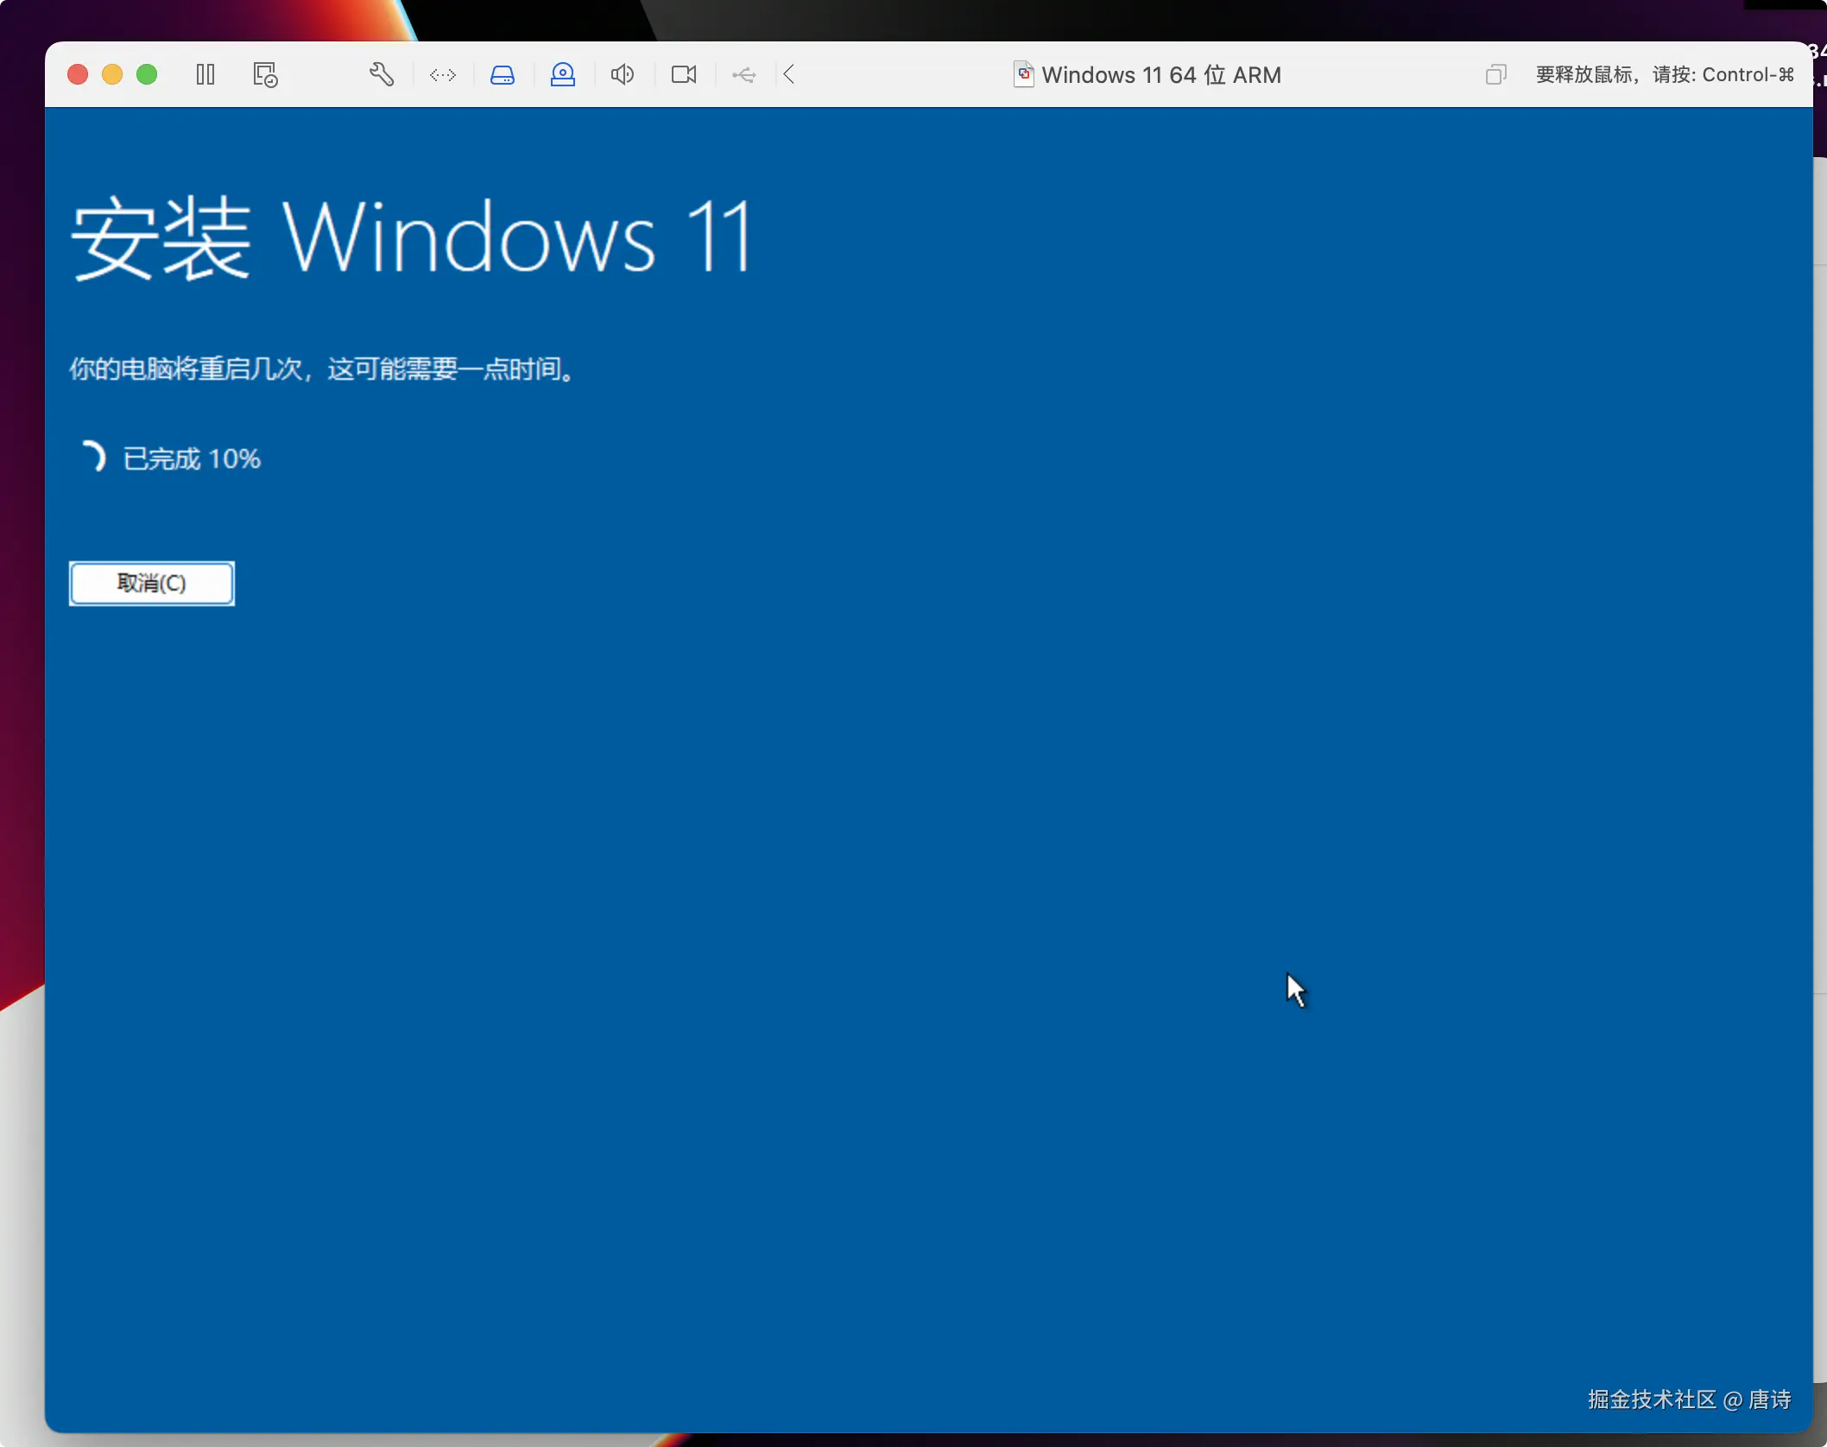The image size is (1827, 1447).
Task: Toggle the sound card speaker icon
Action: (623, 75)
